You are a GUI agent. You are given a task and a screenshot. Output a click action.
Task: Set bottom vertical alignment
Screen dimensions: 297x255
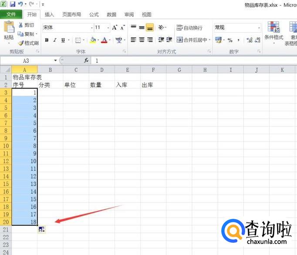[x=150, y=28]
